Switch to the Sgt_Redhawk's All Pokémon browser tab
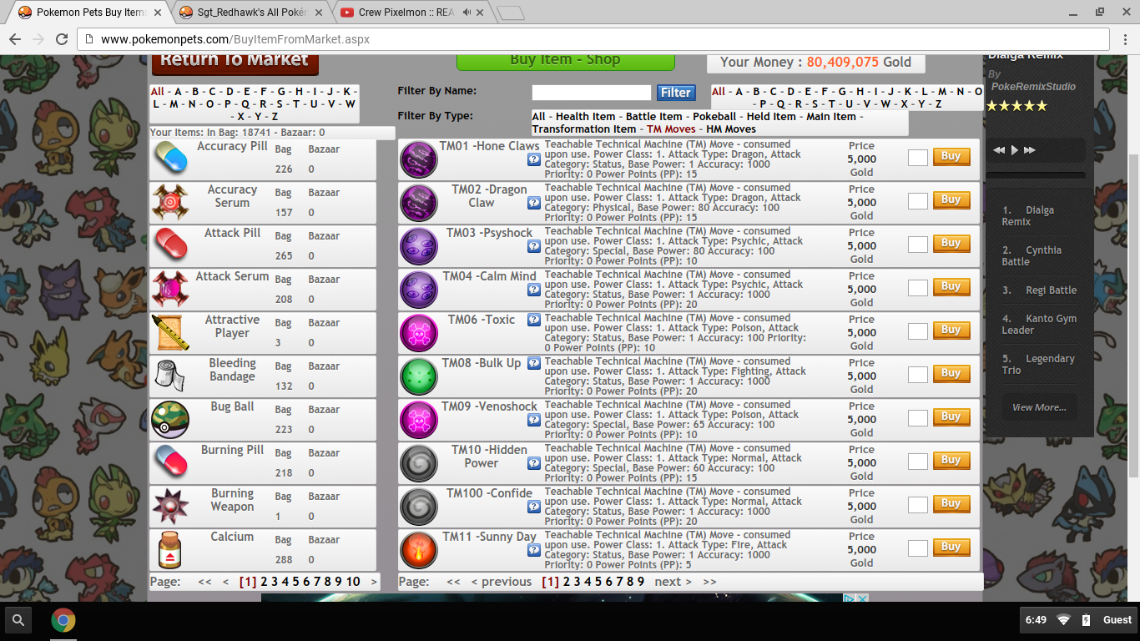Viewport: 1140px width, 641px height. click(252, 13)
